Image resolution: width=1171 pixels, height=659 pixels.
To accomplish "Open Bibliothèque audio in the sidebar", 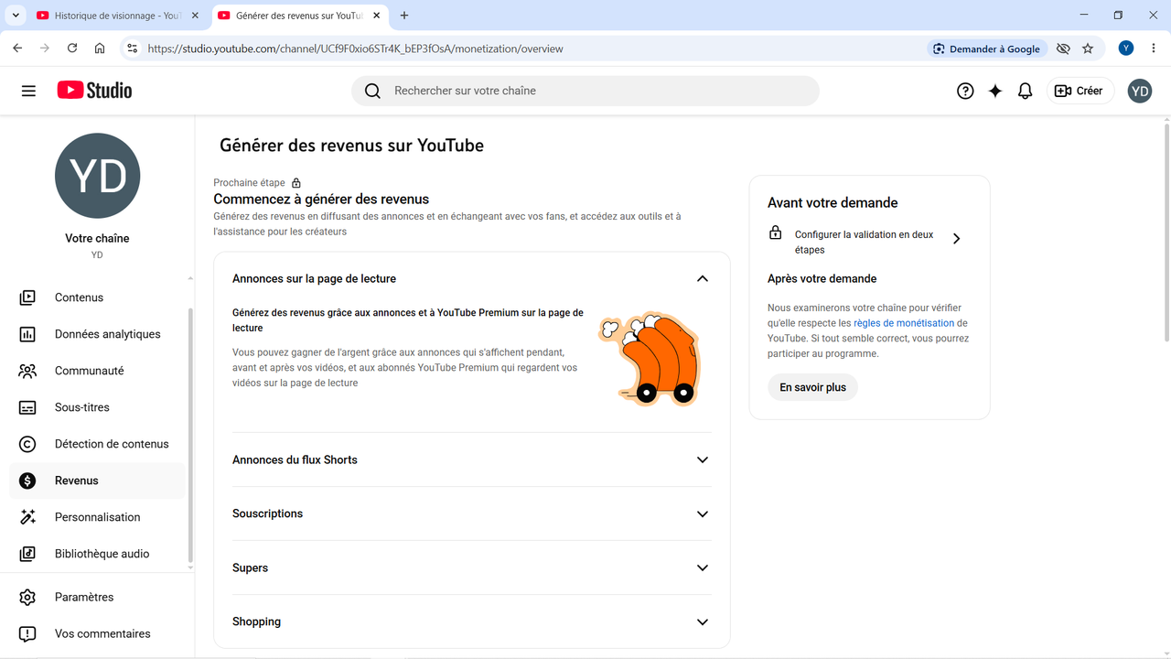I will pyautogui.click(x=97, y=554).
